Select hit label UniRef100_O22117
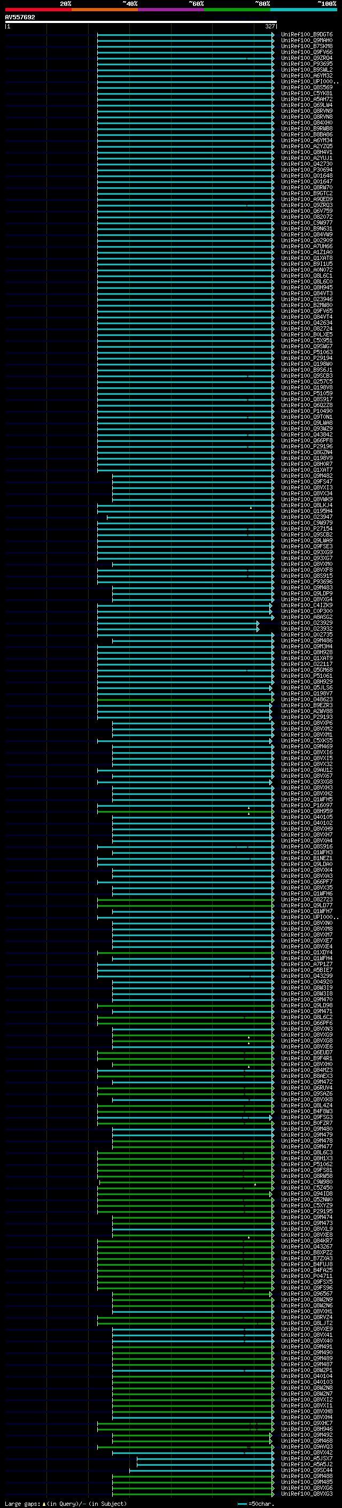Screen dimensions: 342x1508 tap(307, 664)
